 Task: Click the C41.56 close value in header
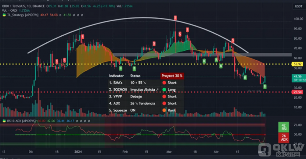(x=86, y=6)
